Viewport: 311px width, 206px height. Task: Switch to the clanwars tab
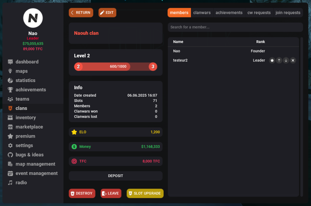point(202,13)
